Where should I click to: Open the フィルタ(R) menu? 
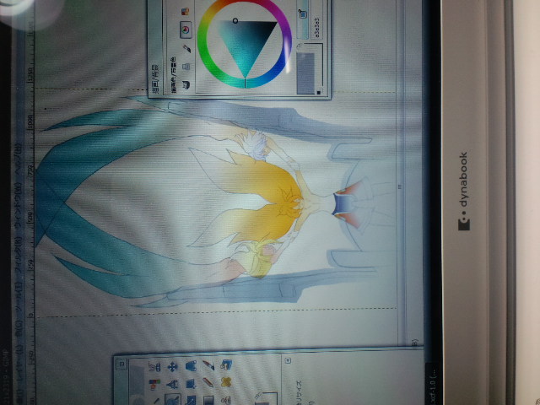click(x=19, y=255)
